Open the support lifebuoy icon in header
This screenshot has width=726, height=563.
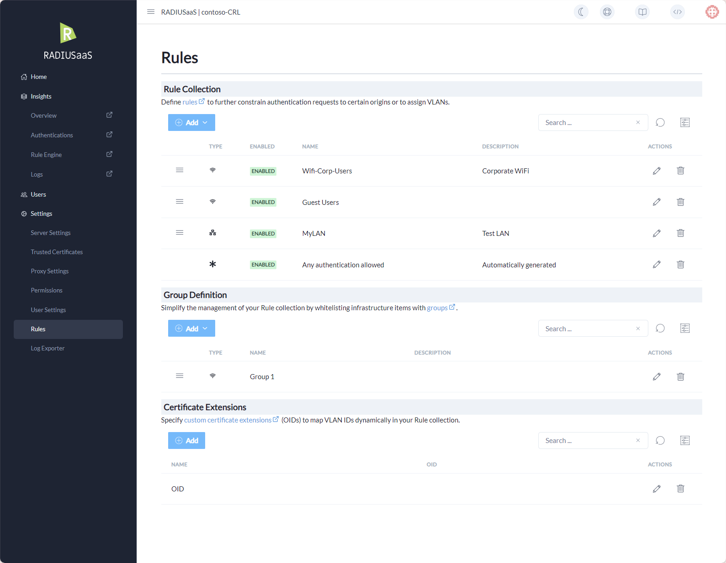click(607, 12)
